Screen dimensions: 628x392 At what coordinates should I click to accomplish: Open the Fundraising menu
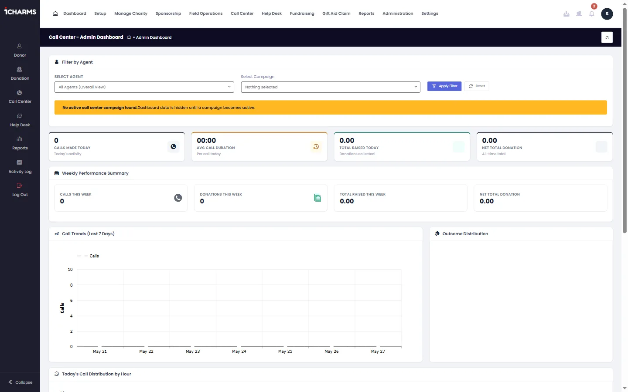(302, 14)
